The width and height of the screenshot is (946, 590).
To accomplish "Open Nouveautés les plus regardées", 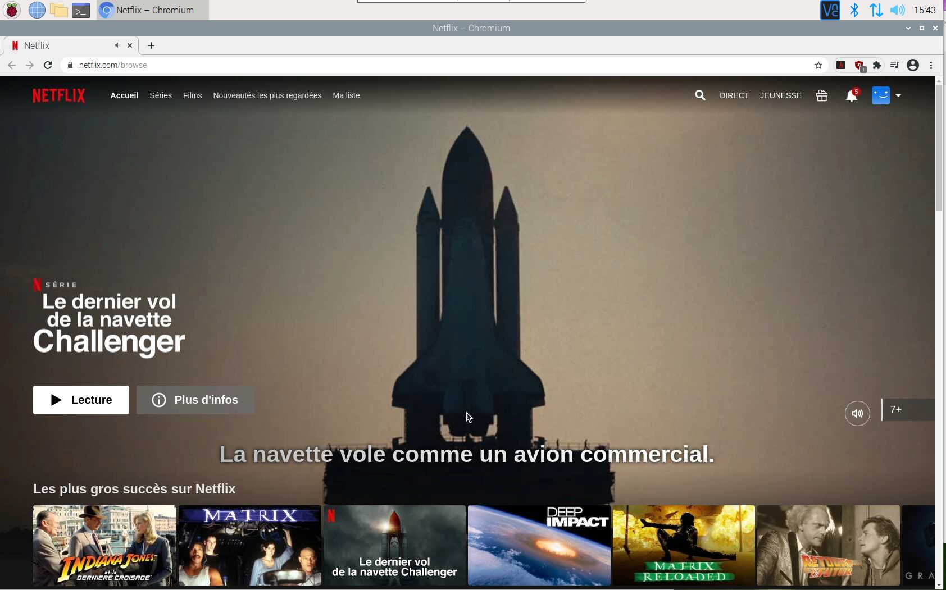I will tap(267, 95).
